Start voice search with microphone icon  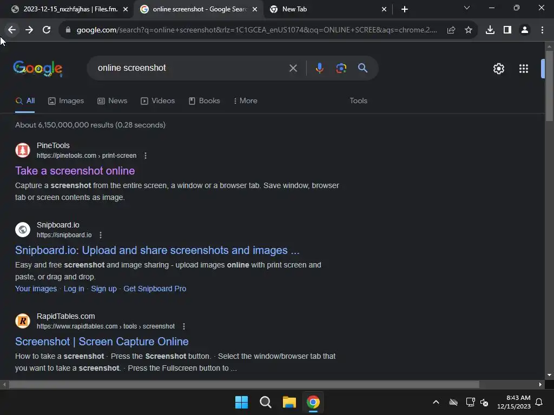(319, 68)
